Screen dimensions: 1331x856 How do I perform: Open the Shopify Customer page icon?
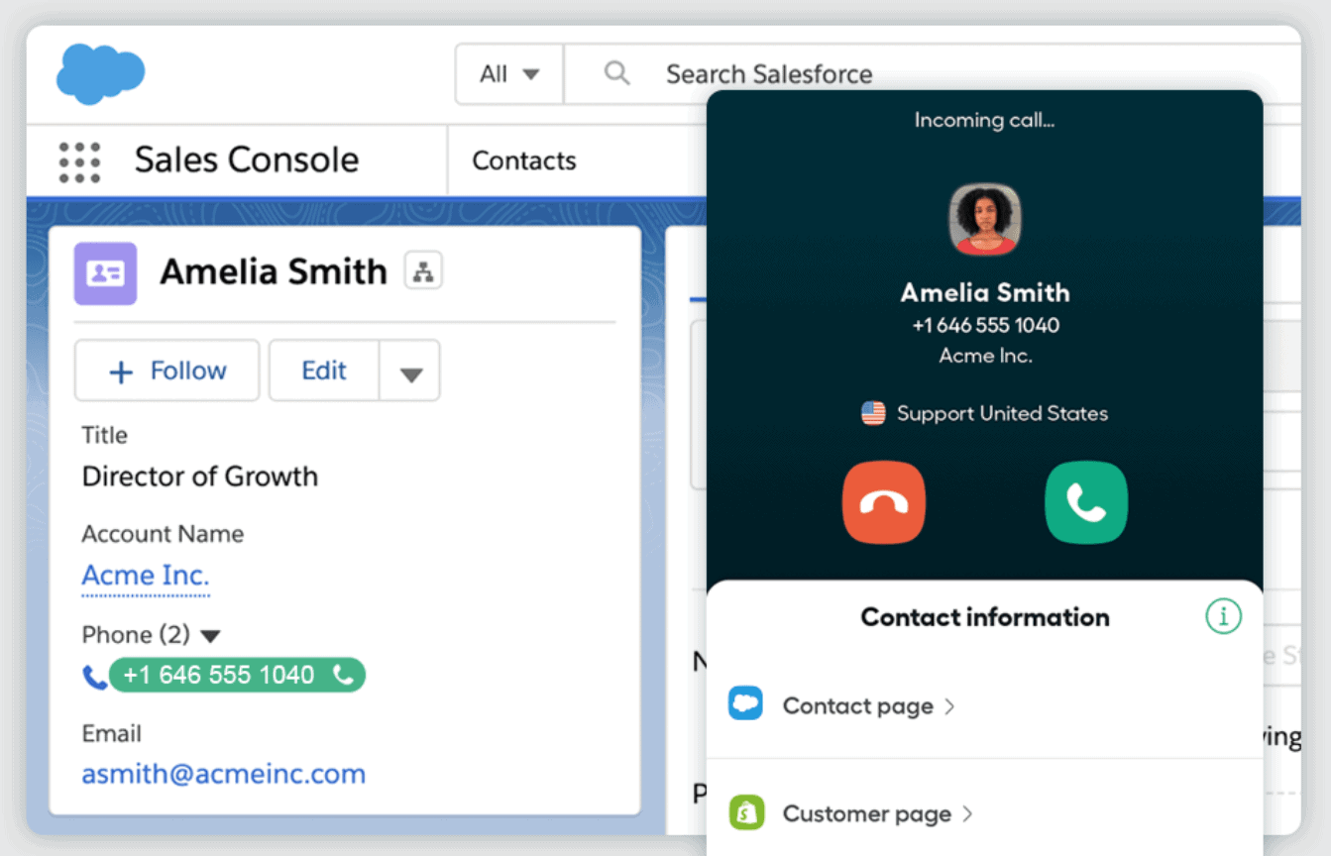click(745, 812)
